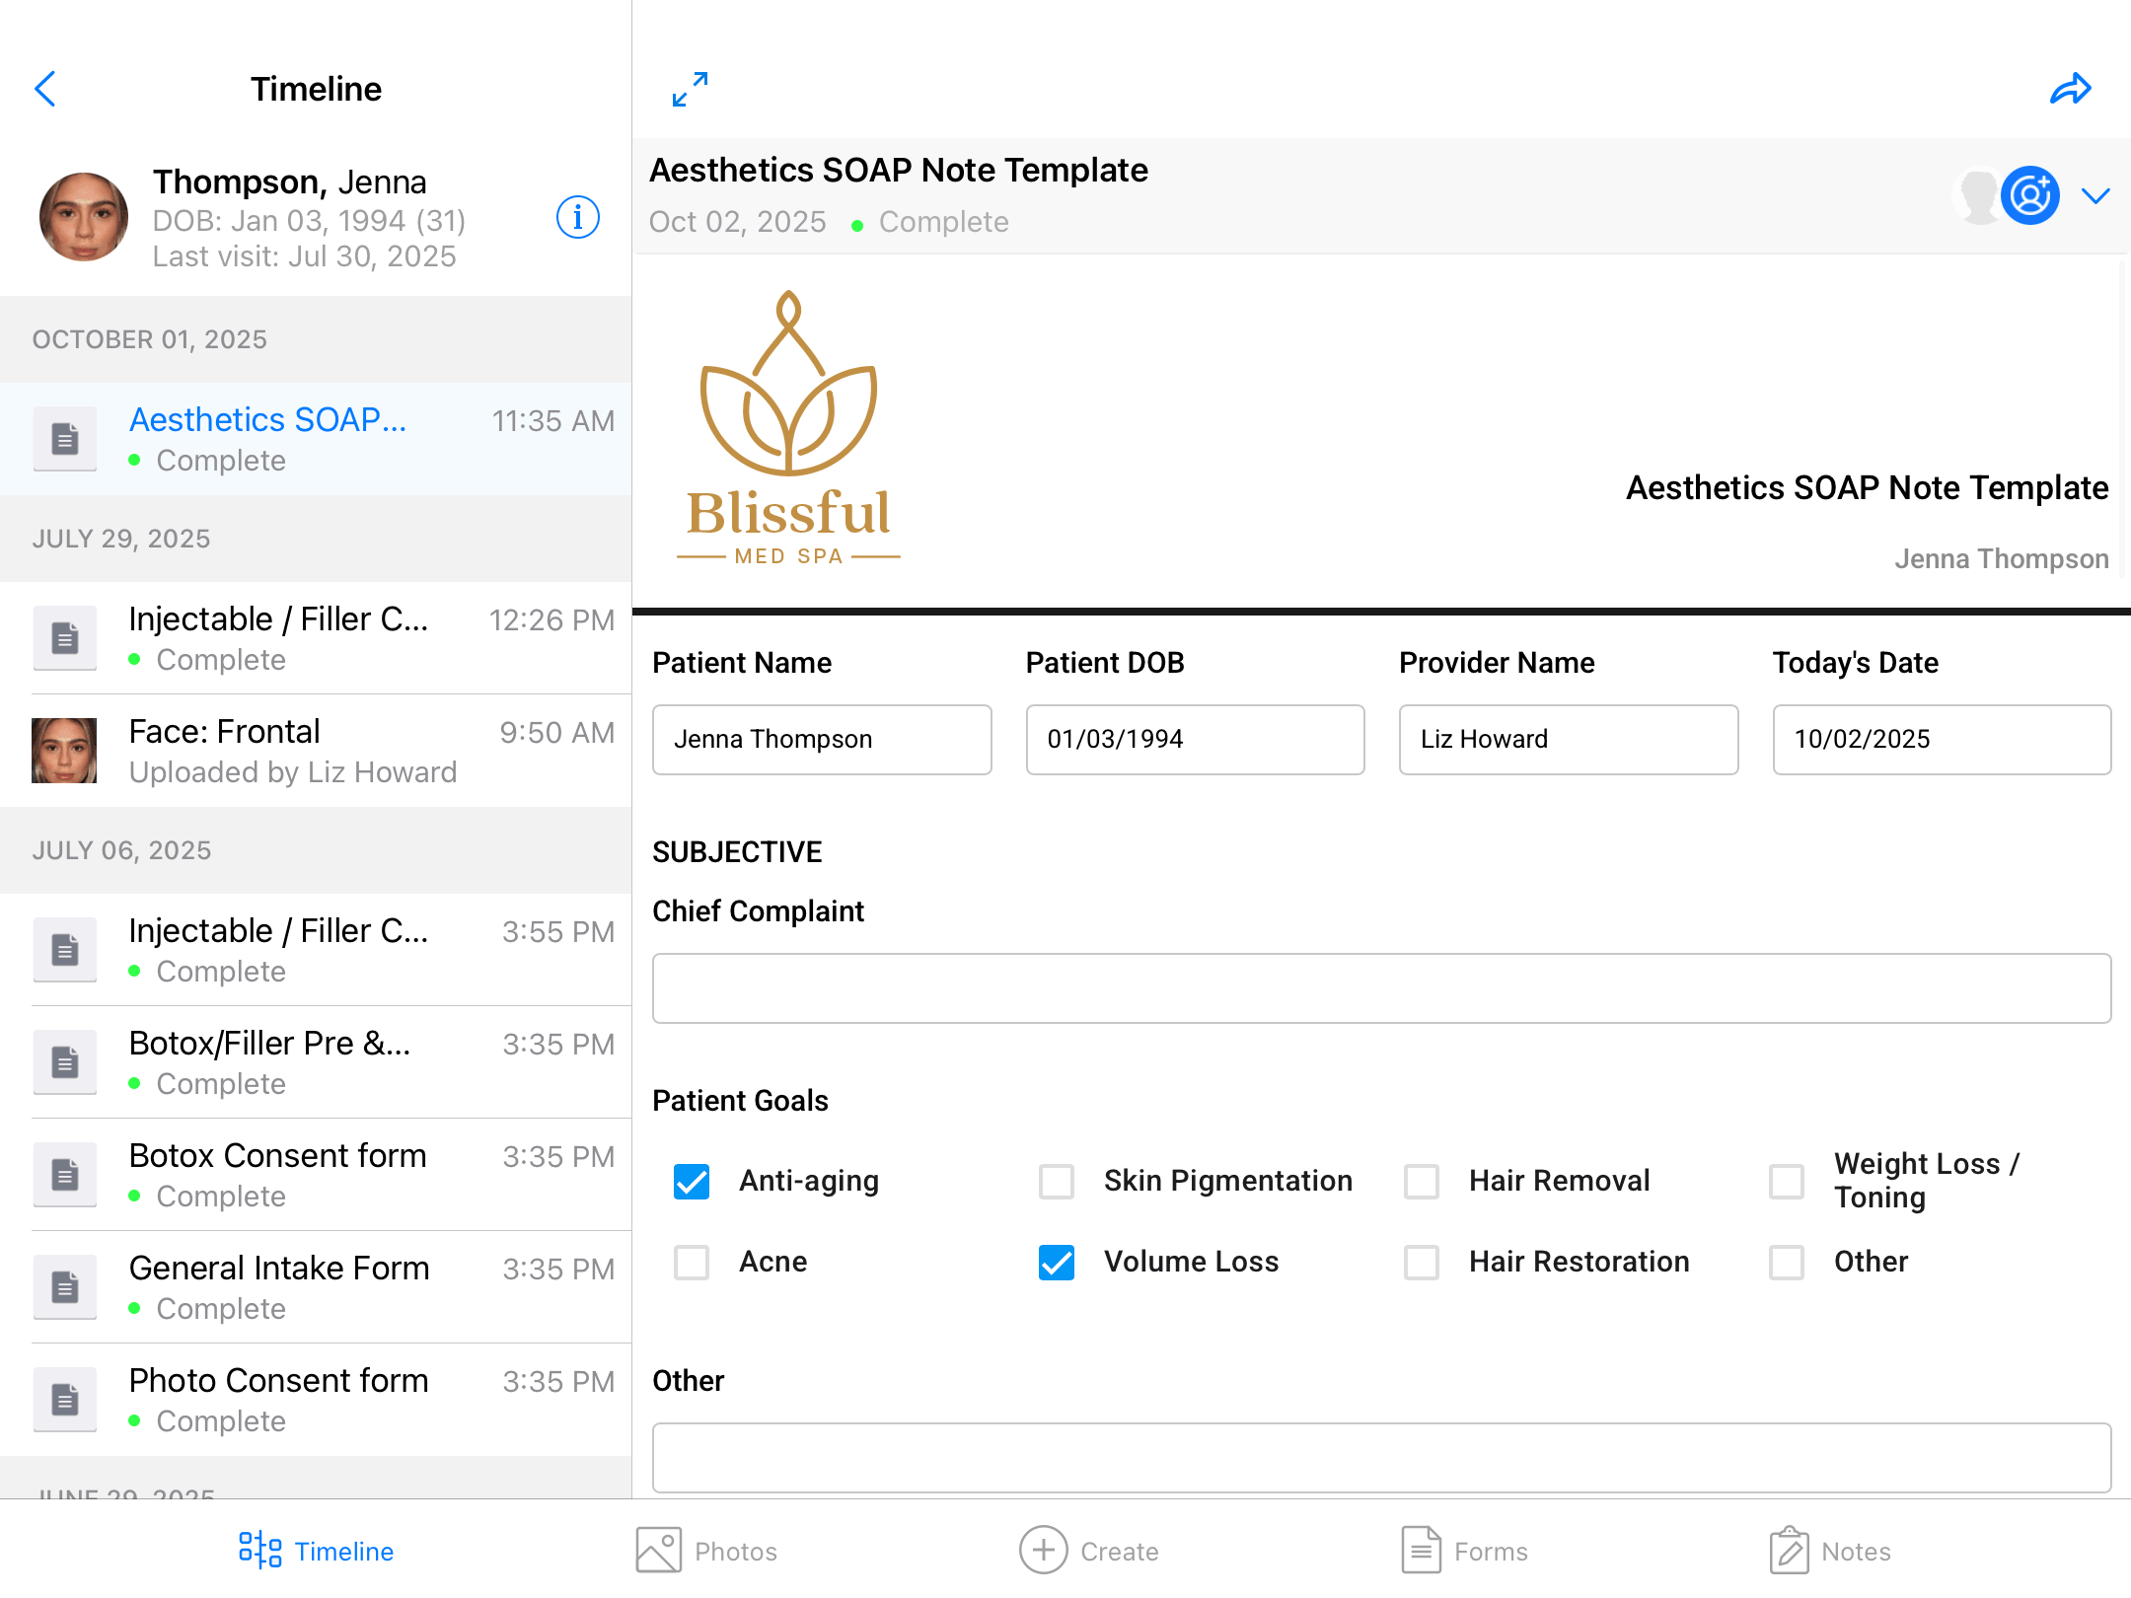Open patient info circle icon
2131x1598 pixels.
pyautogui.click(x=577, y=217)
